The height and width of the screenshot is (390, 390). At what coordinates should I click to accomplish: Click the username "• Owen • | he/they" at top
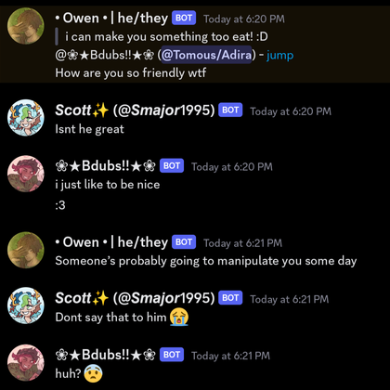(x=111, y=18)
